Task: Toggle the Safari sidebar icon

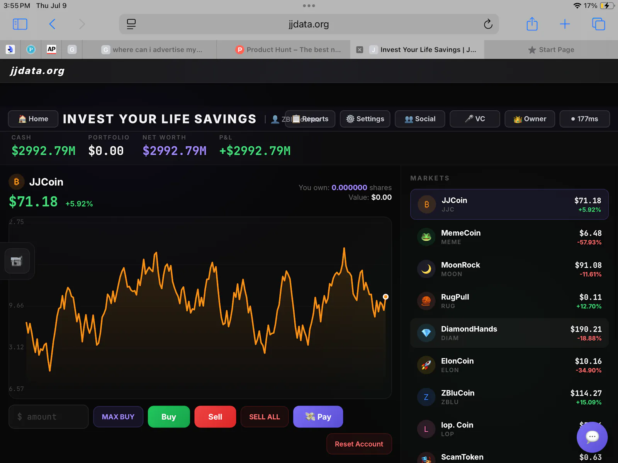Action: (x=20, y=24)
